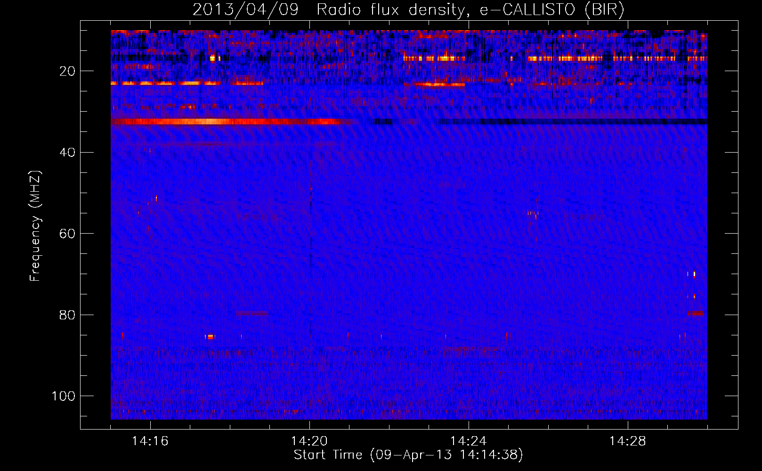This screenshot has width=762, height=471.
Task: Click the 14:28 time tick label
Action: (x=628, y=441)
